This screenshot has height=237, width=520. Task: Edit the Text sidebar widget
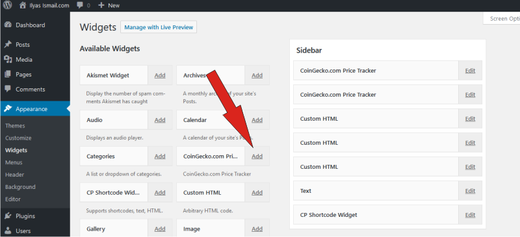(x=470, y=191)
